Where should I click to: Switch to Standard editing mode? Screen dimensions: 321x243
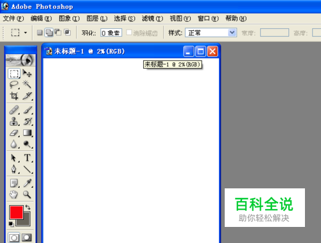tap(14, 237)
